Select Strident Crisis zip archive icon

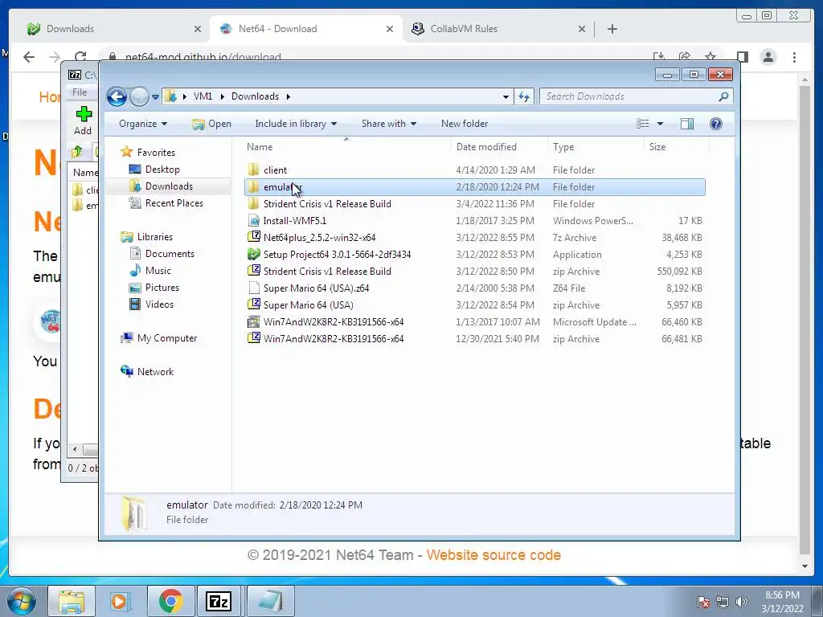(253, 272)
